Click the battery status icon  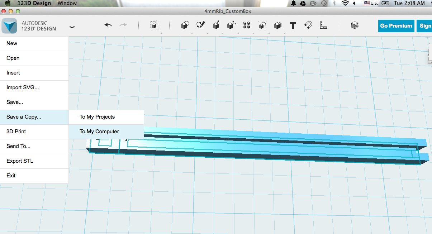(x=386, y=3)
